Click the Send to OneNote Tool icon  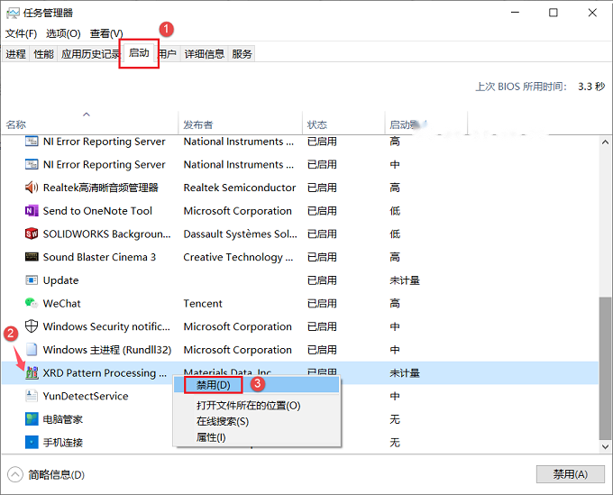[x=32, y=211]
